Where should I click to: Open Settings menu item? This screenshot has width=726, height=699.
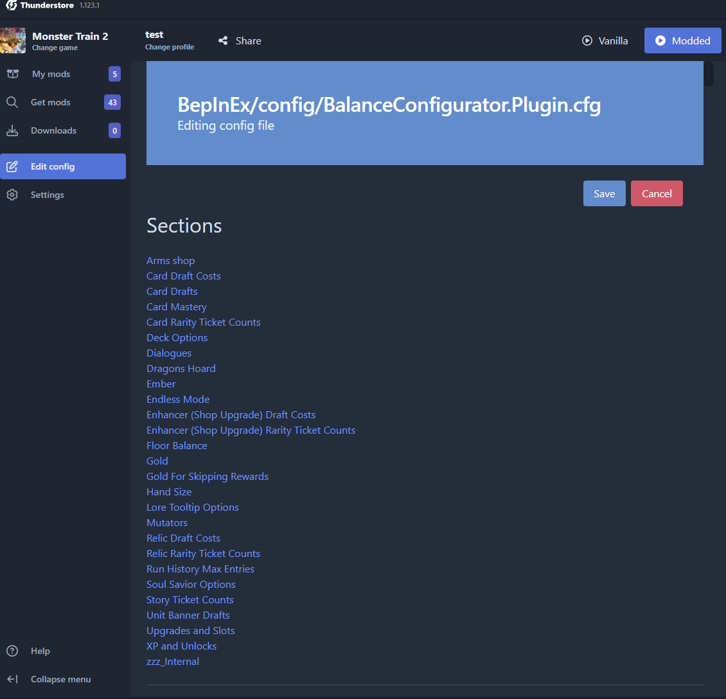pos(63,195)
